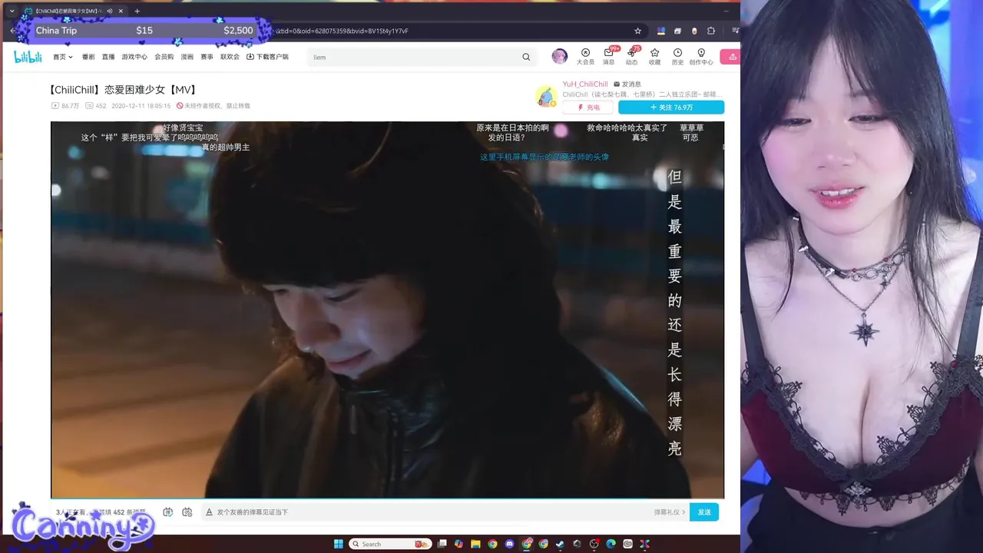
Task: Expand the tab search dropdown arrow
Action: point(12,11)
